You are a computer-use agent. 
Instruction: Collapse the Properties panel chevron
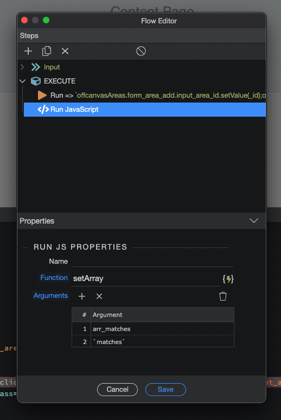tap(254, 221)
